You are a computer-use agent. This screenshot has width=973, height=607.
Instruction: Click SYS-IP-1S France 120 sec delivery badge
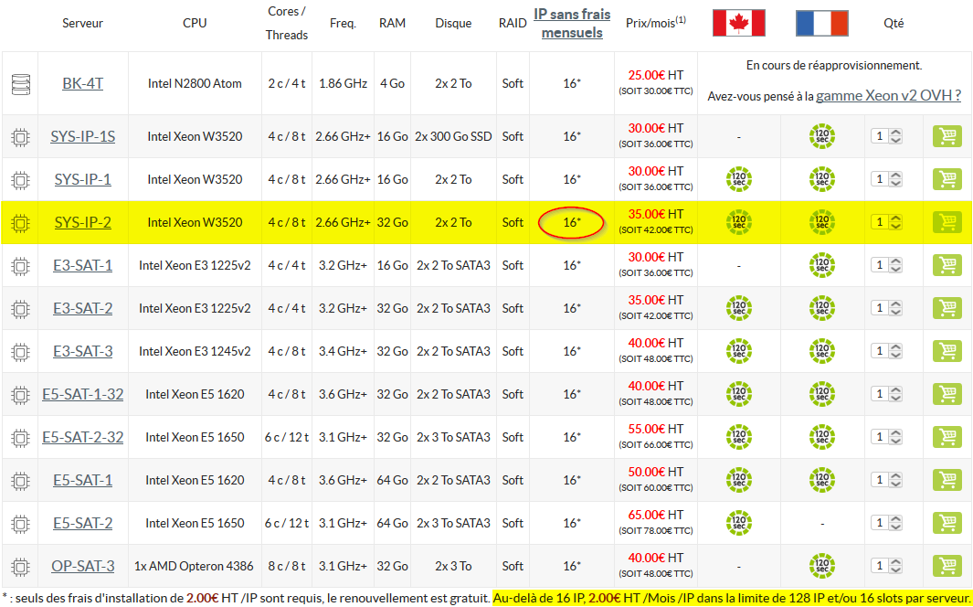[821, 136]
